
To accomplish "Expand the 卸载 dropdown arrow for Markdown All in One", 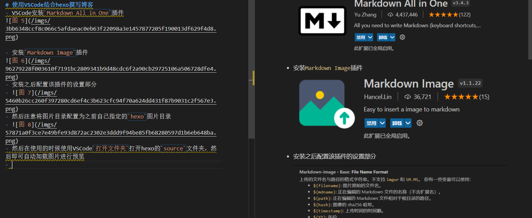I will click(x=392, y=37).
